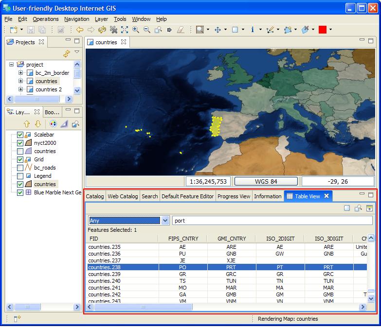Screen dimensions: 381x328
Task: Click the Zoom to Extent icon
Action: pos(125,30)
